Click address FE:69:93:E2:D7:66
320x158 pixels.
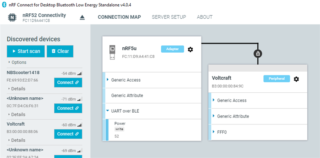23,80
